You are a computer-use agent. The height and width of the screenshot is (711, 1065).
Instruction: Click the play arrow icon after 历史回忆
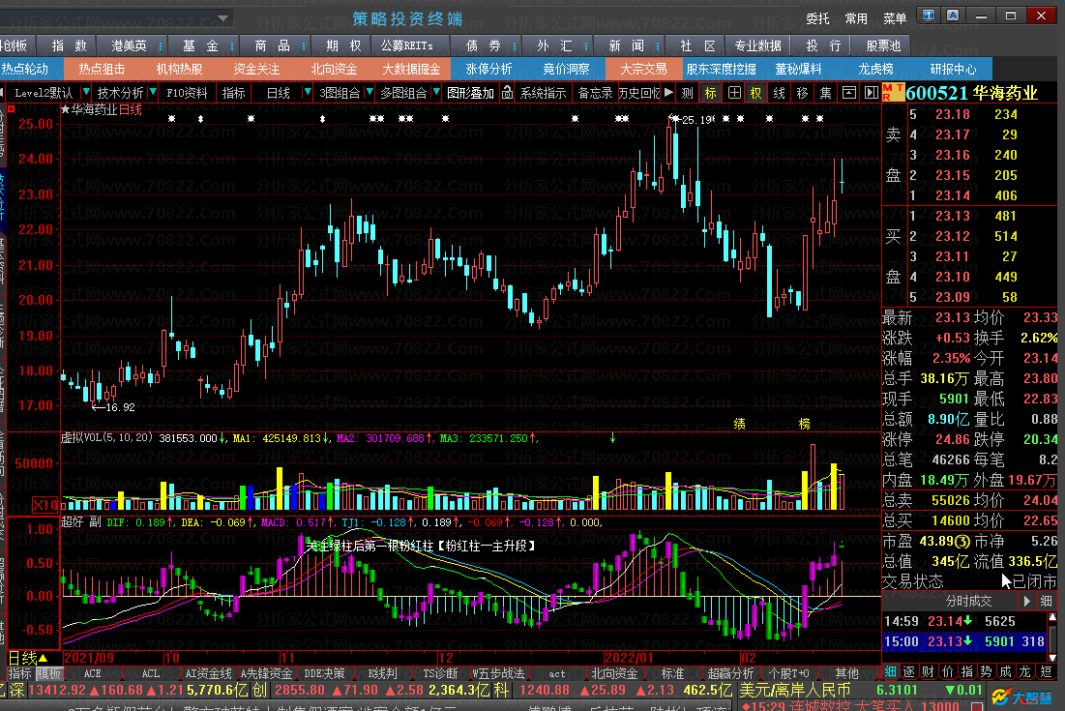click(x=669, y=92)
